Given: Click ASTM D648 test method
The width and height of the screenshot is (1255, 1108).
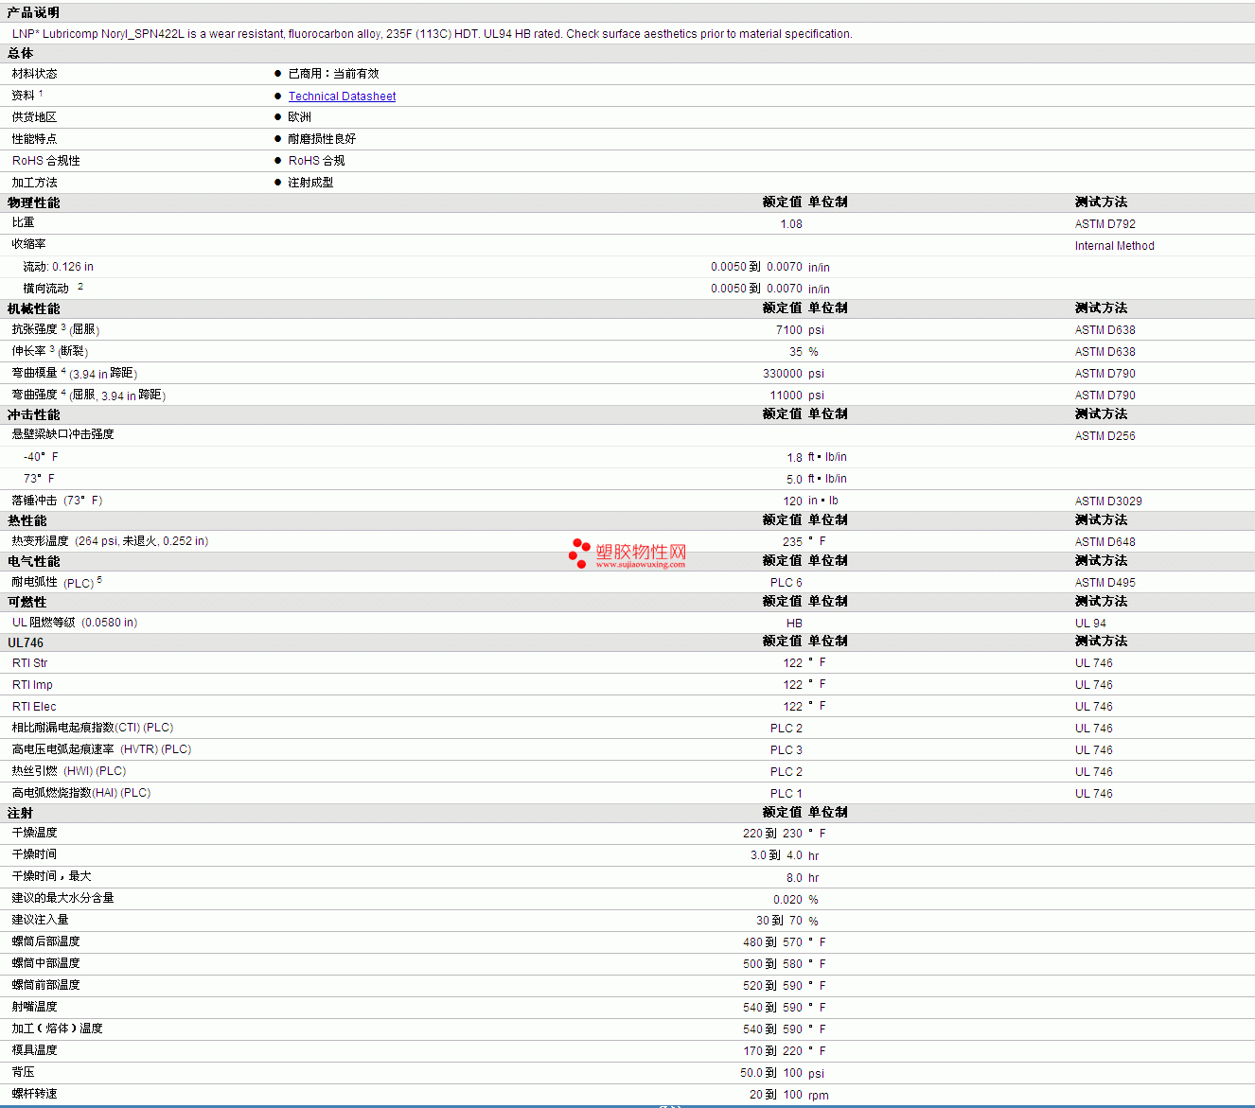Looking at the screenshot, I should (x=1105, y=542).
